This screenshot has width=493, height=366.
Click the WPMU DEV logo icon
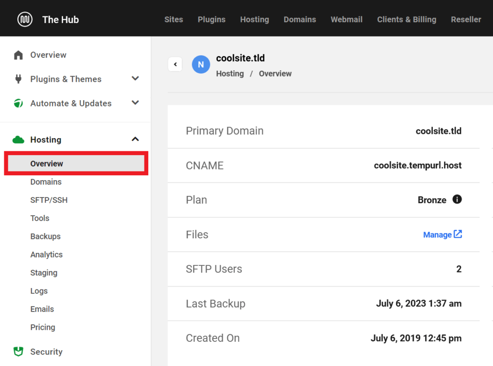(x=25, y=19)
